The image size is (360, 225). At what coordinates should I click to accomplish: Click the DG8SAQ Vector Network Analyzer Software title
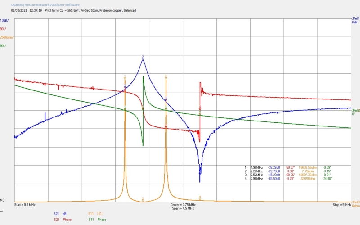click(45, 4)
